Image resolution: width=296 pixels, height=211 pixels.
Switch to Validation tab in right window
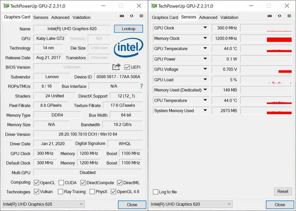tap(229, 17)
